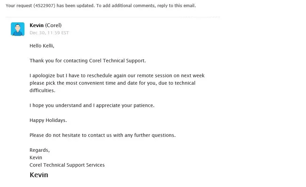Click the 'reply to this email' text

click(175, 6)
